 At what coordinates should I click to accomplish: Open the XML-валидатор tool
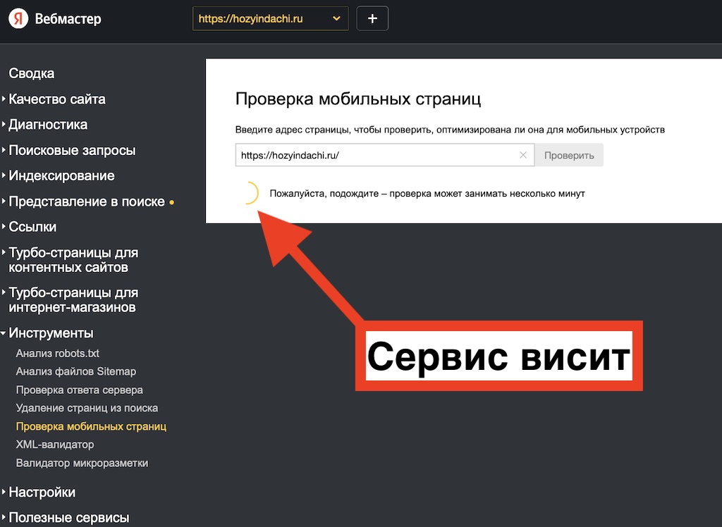tap(55, 444)
